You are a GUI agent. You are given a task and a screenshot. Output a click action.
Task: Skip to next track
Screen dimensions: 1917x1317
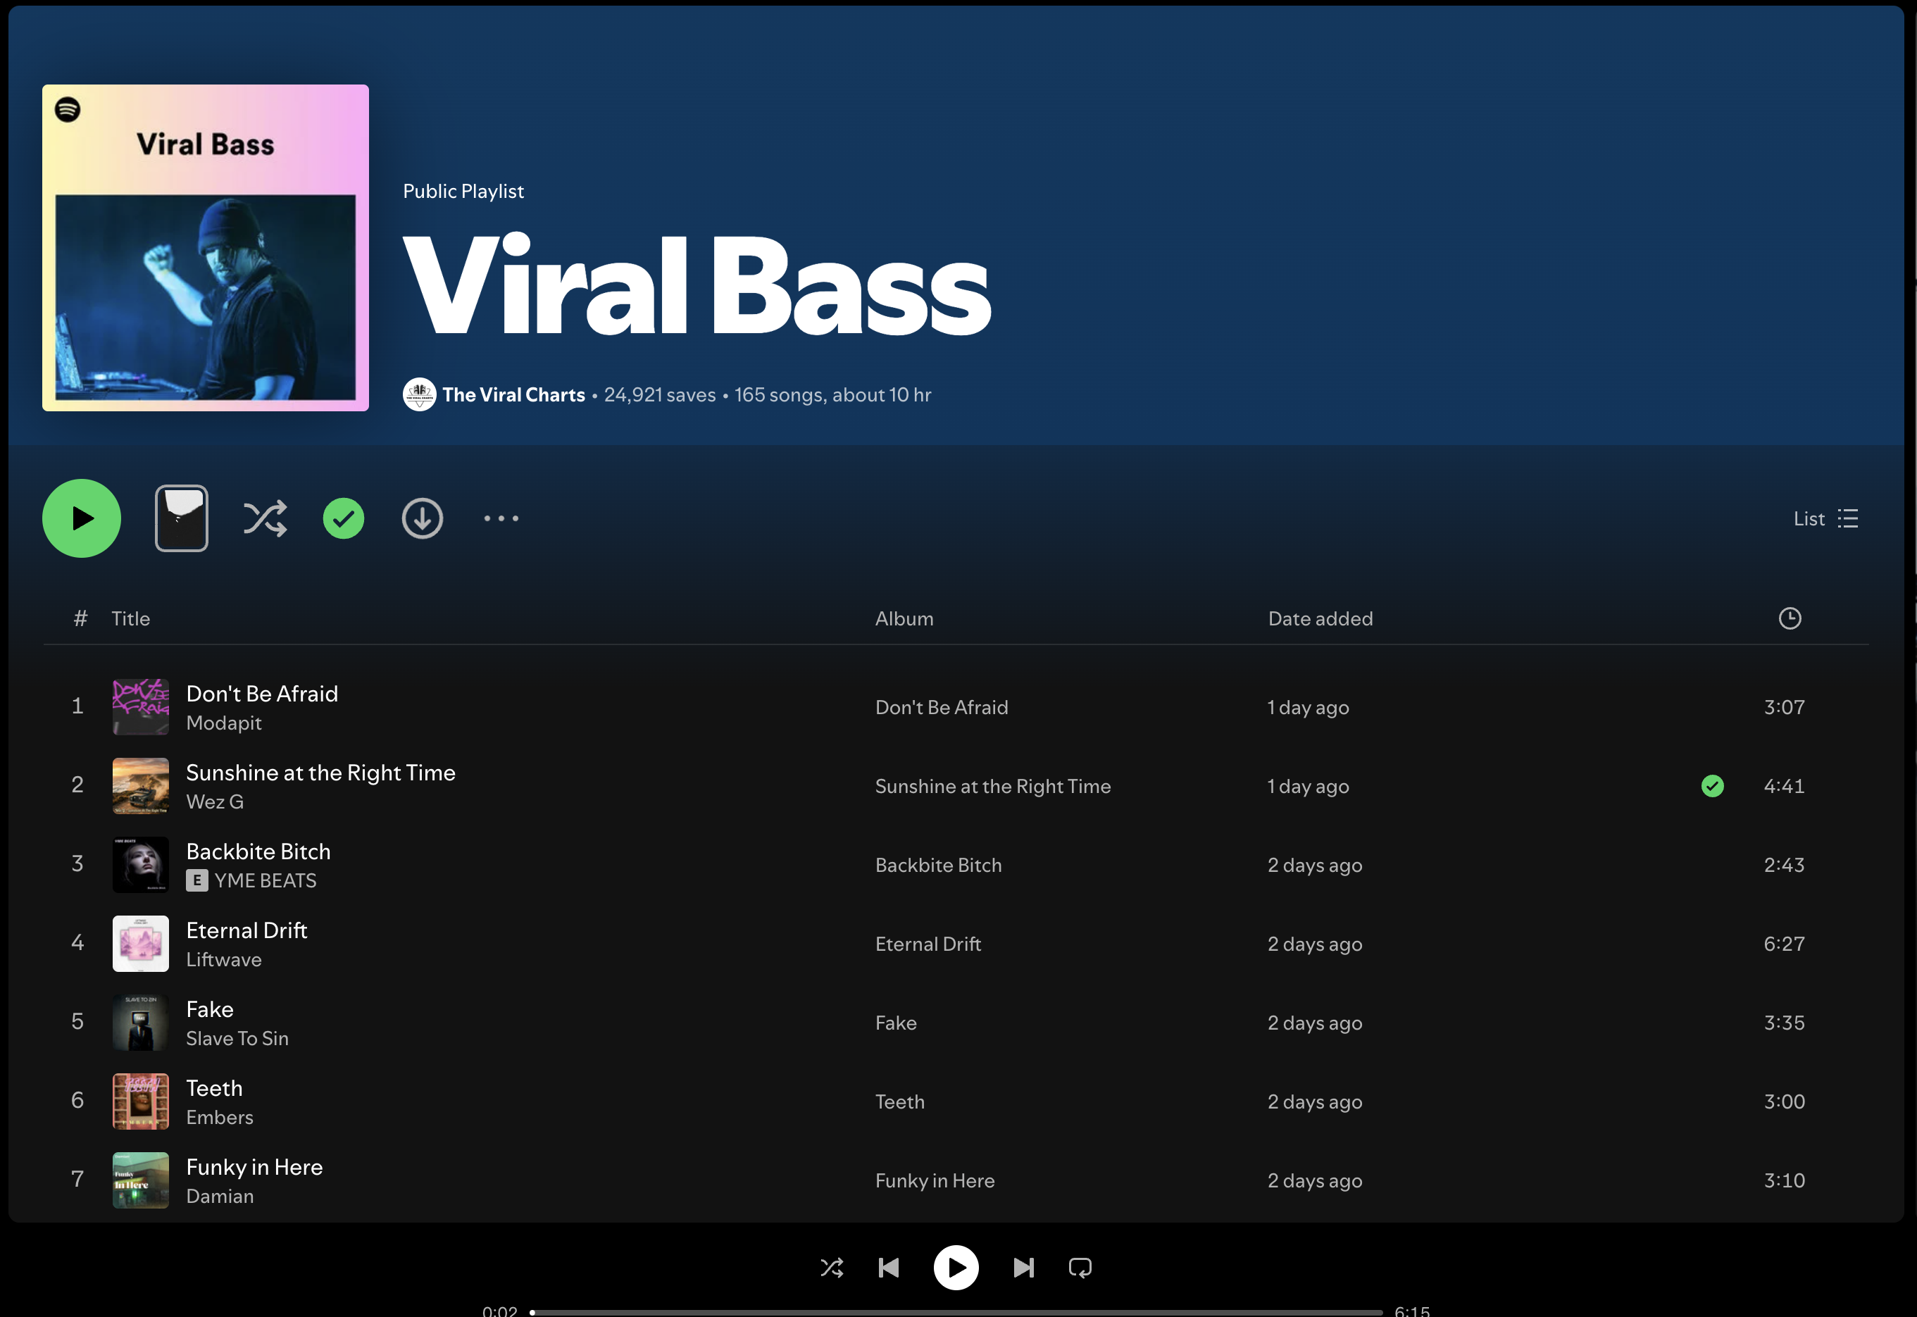pyautogui.click(x=1023, y=1268)
